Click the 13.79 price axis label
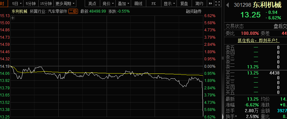This screenshot has width=287, height=119. pos(5,88)
